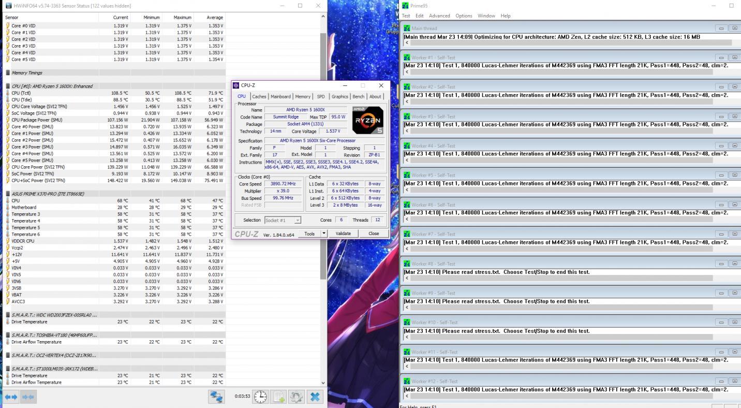
Task: Click HWiNFO expand columns blue arrows icon
Action: coord(11,397)
